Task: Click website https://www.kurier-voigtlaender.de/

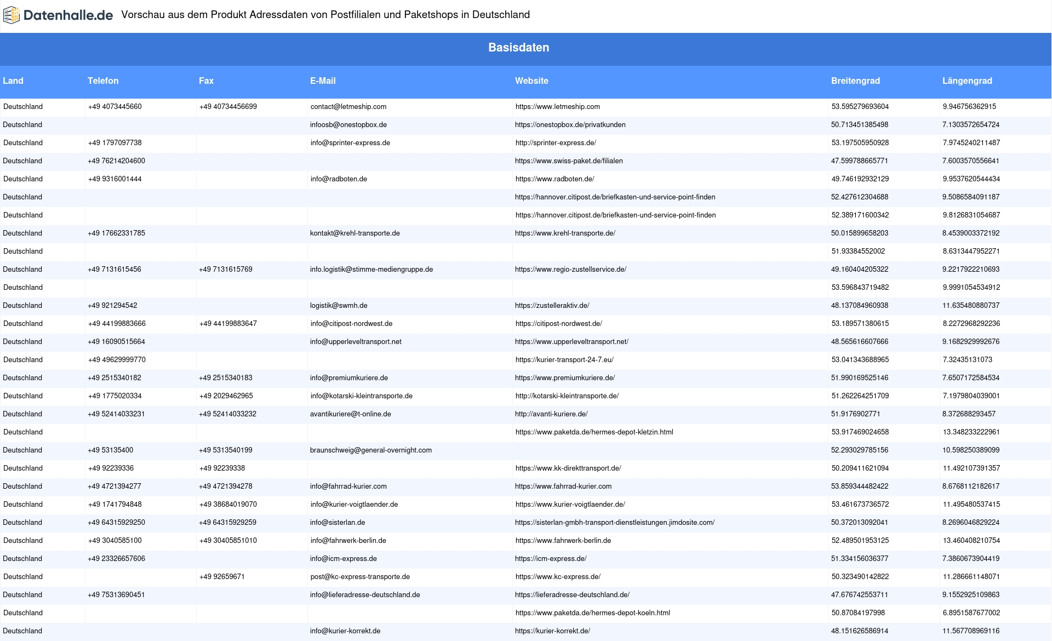Action: point(570,505)
